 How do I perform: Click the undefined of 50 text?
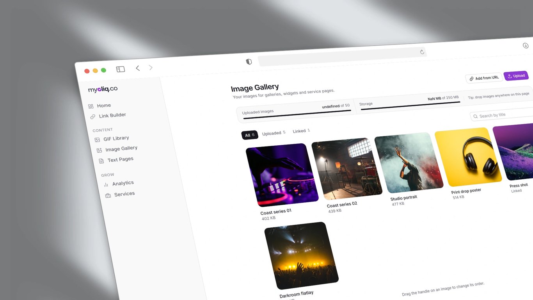coord(336,106)
